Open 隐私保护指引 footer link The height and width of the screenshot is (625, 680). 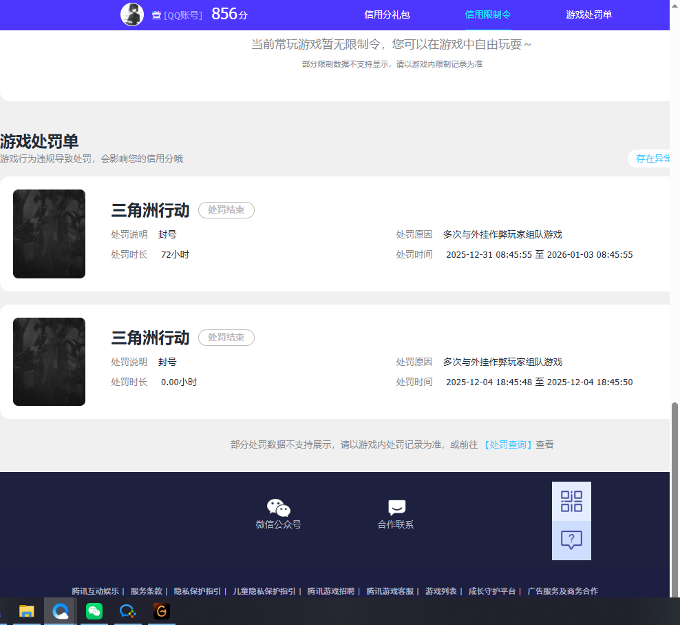click(x=198, y=591)
